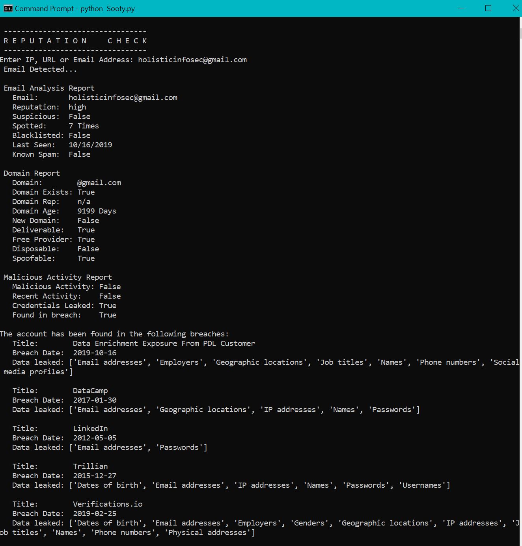Click the 'Suspicious:' value False

tap(80, 117)
